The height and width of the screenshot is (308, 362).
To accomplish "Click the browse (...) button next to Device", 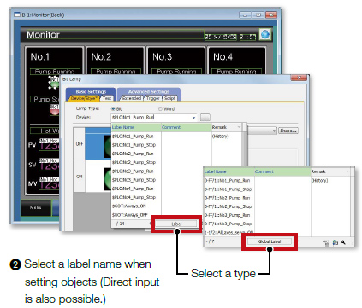I will (205, 117).
